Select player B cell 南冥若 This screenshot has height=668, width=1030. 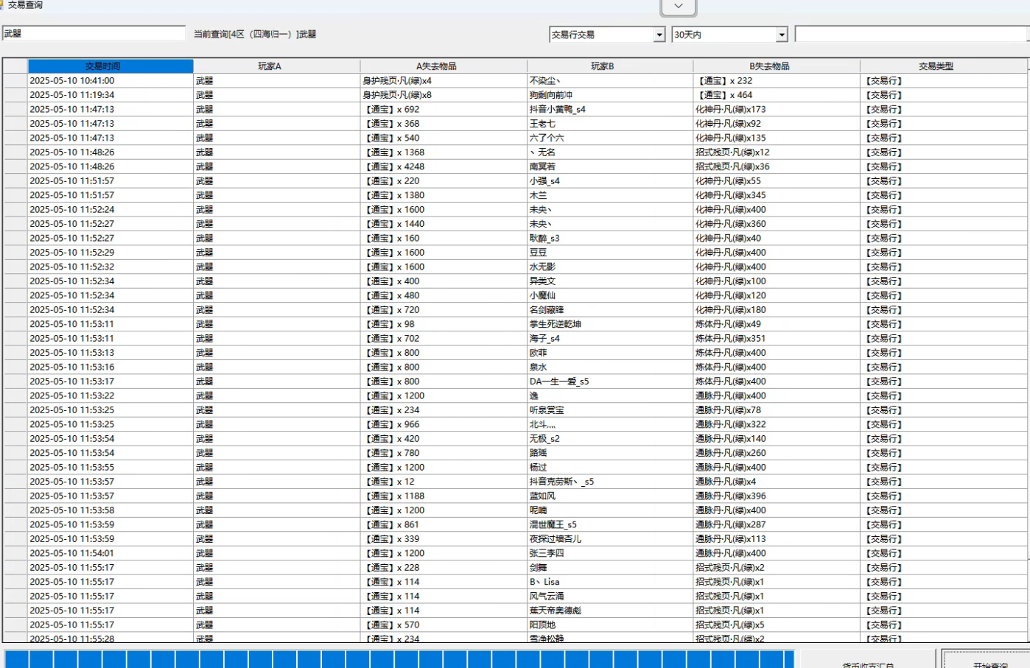[610, 166]
